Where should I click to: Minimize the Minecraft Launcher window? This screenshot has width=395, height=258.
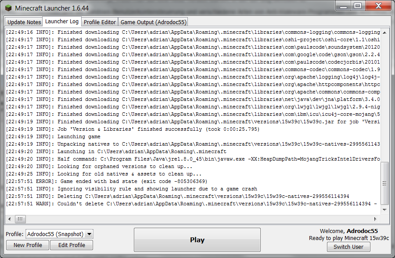343,6
